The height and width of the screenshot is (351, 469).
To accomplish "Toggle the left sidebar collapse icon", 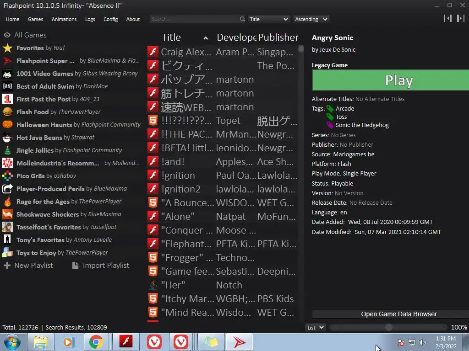I will click(x=448, y=18).
